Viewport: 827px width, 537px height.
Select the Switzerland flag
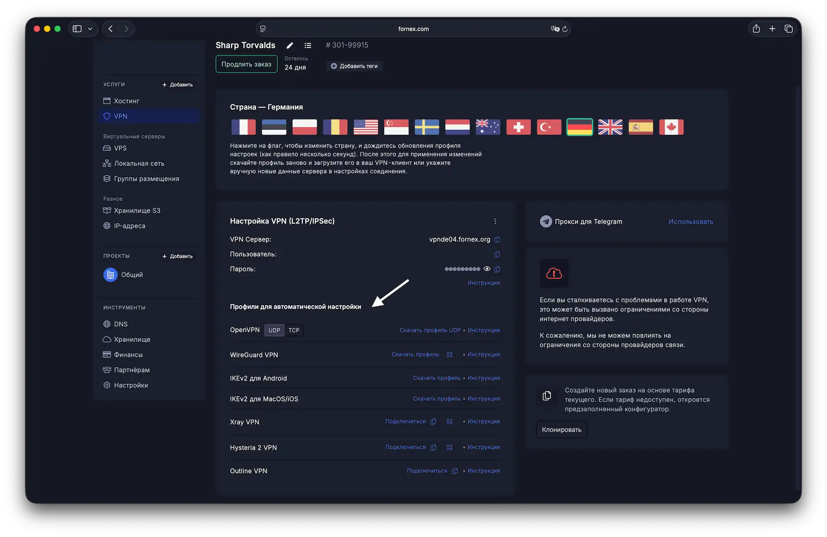[518, 127]
